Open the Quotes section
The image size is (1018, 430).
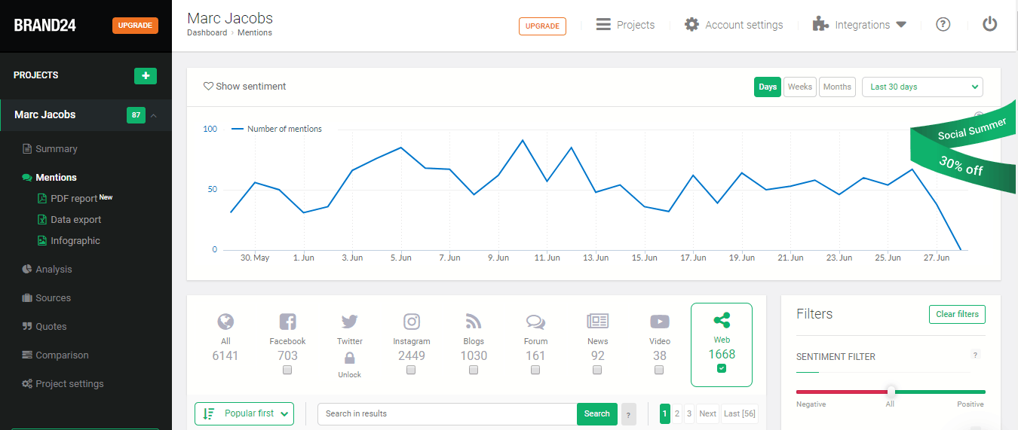pyautogui.click(x=44, y=327)
